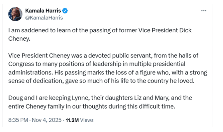Click the blue verified checkmark badge
This screenshot has width=223, height=132.
66,11
